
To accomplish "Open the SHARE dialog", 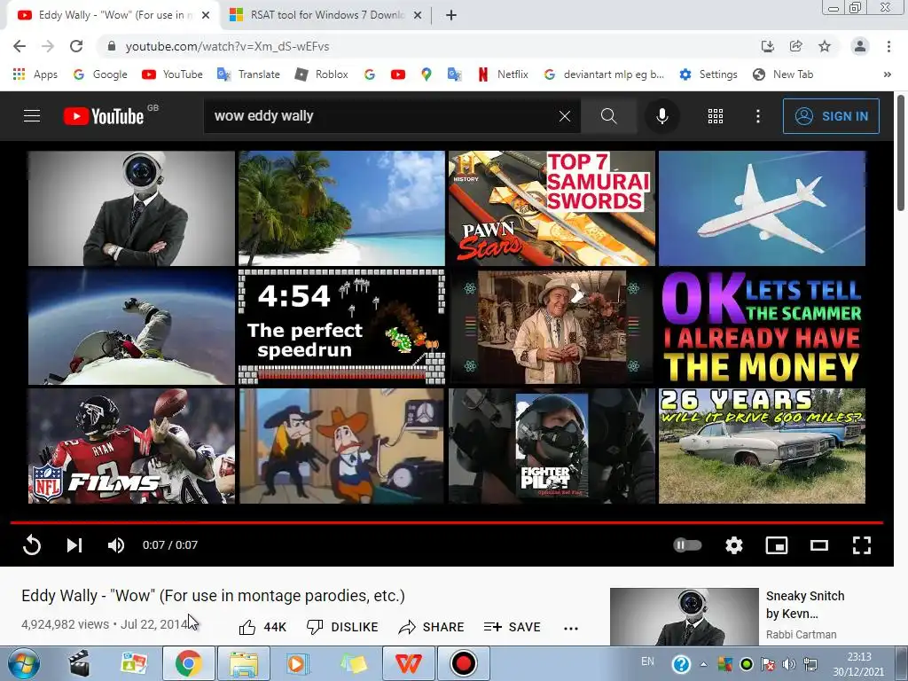I will (432, 627).
